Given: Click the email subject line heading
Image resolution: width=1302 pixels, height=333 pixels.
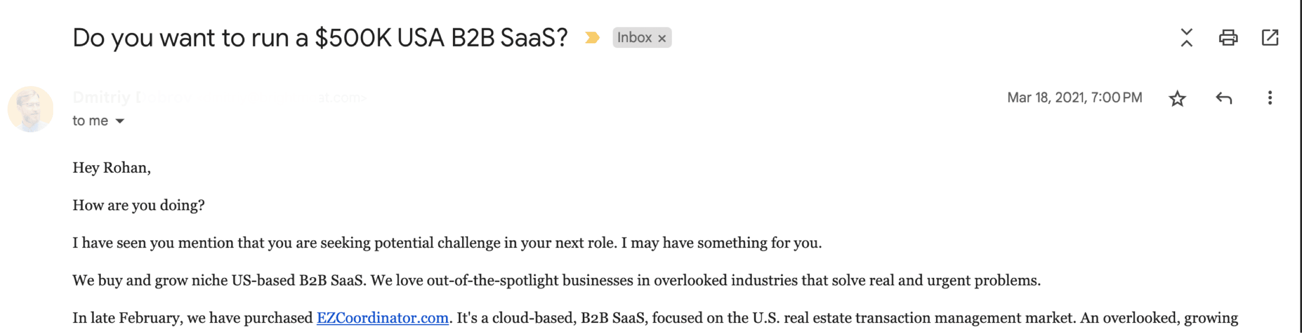Looking at the screenshot, I should click(320, 38).
